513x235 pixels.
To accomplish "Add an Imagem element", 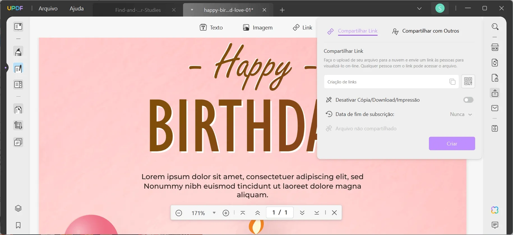I will click(x=258, y=28).
